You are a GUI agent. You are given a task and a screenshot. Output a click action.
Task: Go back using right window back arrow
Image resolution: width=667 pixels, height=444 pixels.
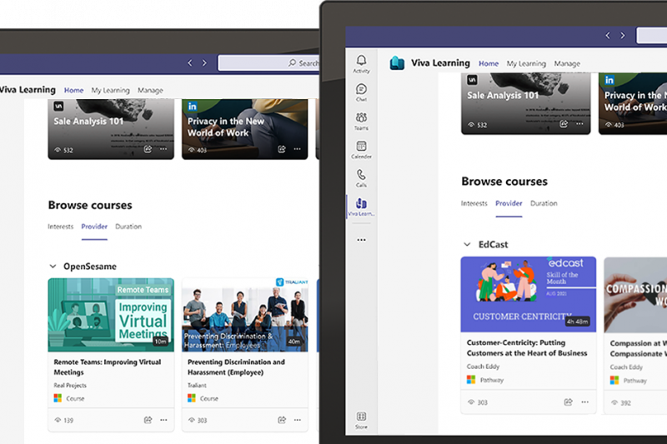(608, 35)
